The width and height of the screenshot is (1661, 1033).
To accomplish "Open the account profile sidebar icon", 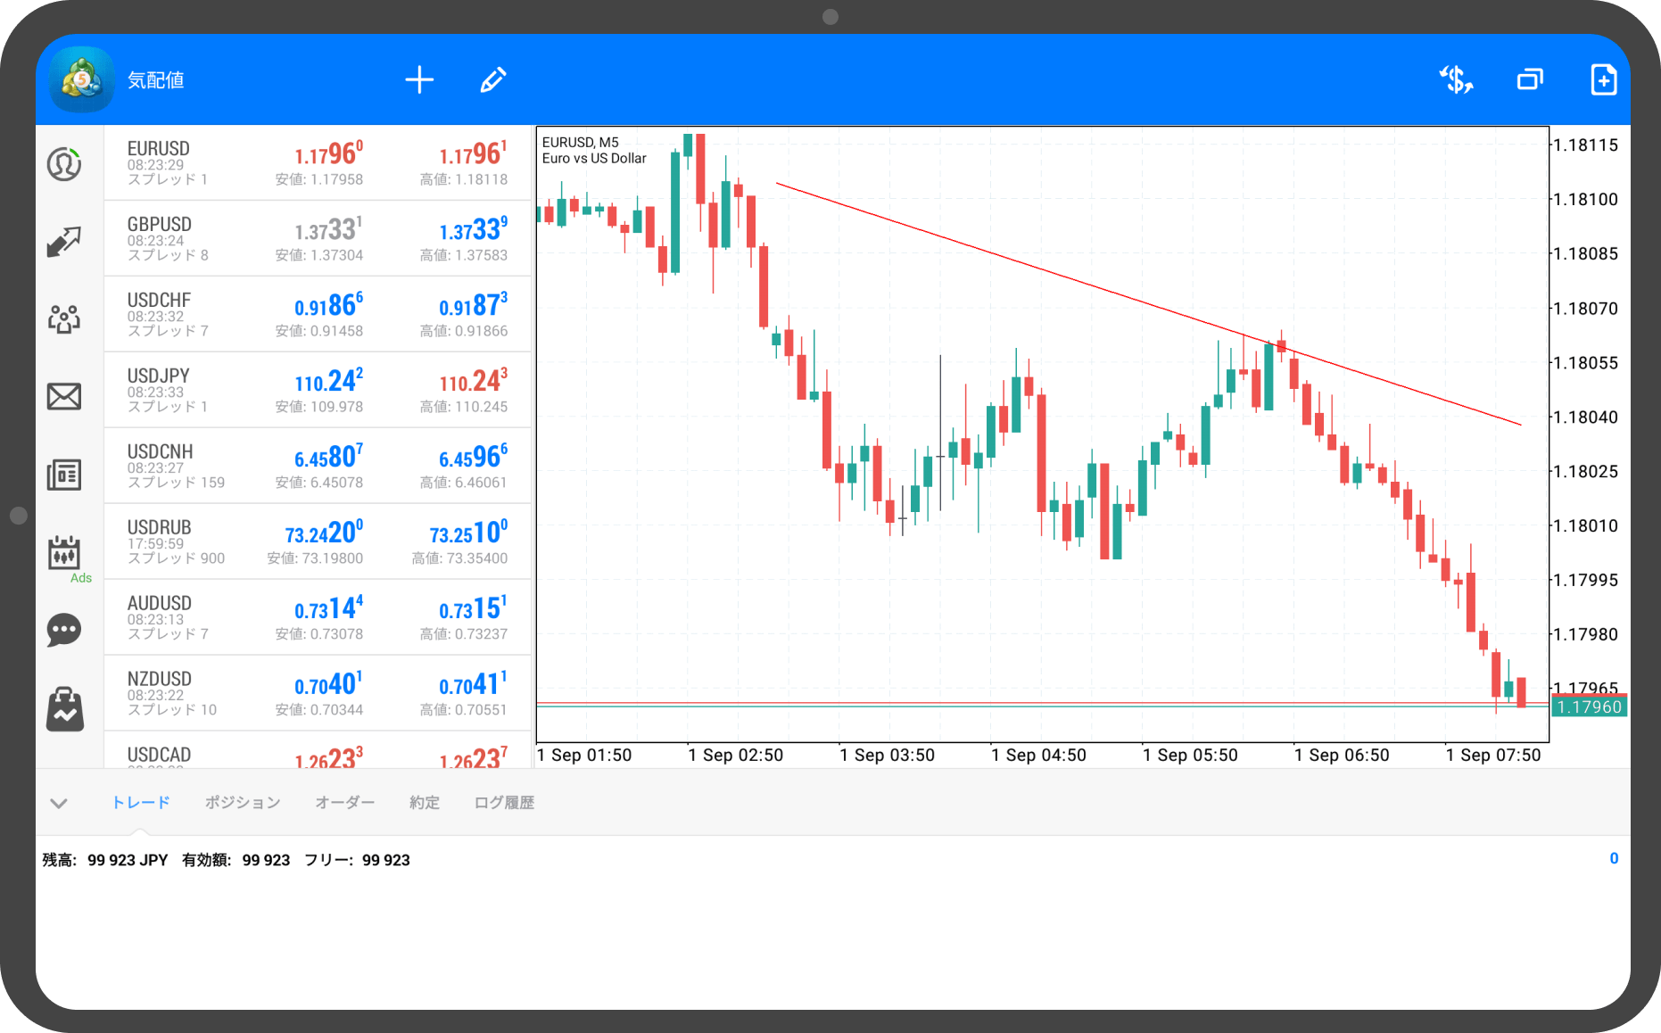I will coord(64,164).
